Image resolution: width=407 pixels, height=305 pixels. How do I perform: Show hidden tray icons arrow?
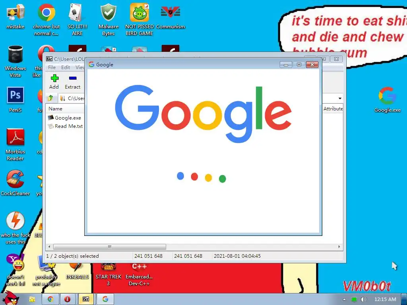tap(344, 299)
